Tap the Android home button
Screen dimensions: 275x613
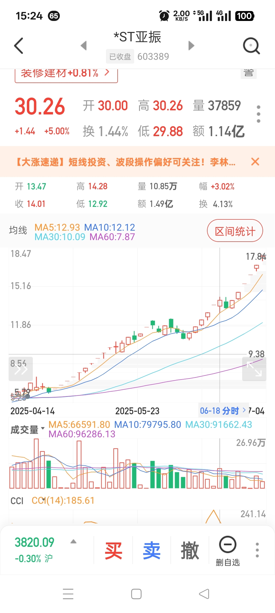point(136,594)
